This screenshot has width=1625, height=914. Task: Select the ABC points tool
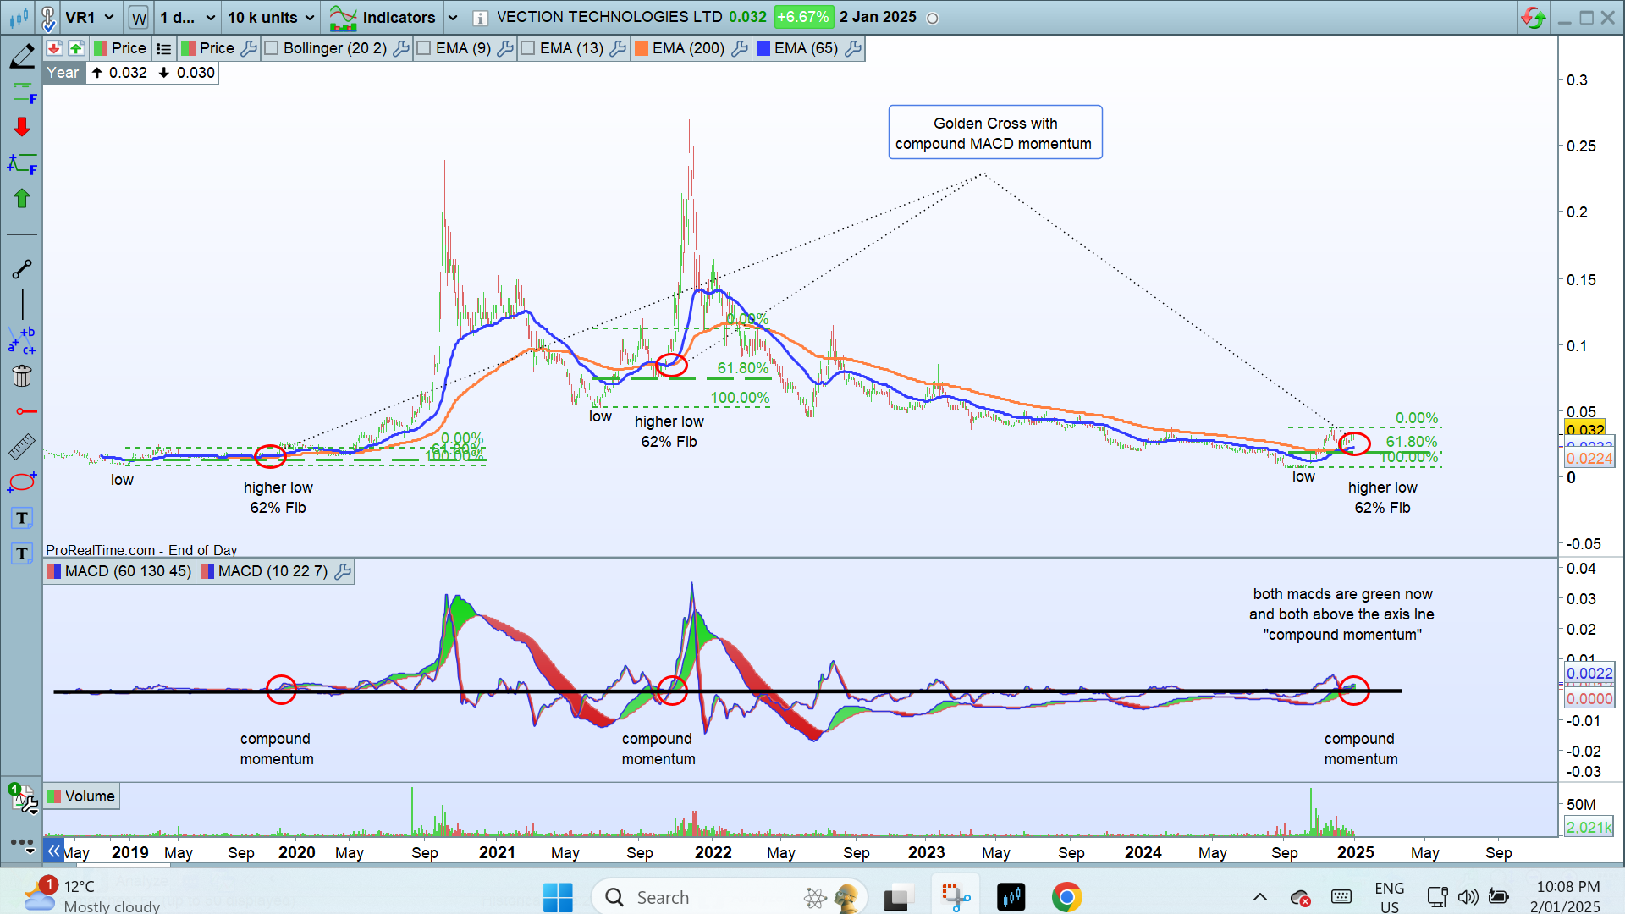pos(22,340)
